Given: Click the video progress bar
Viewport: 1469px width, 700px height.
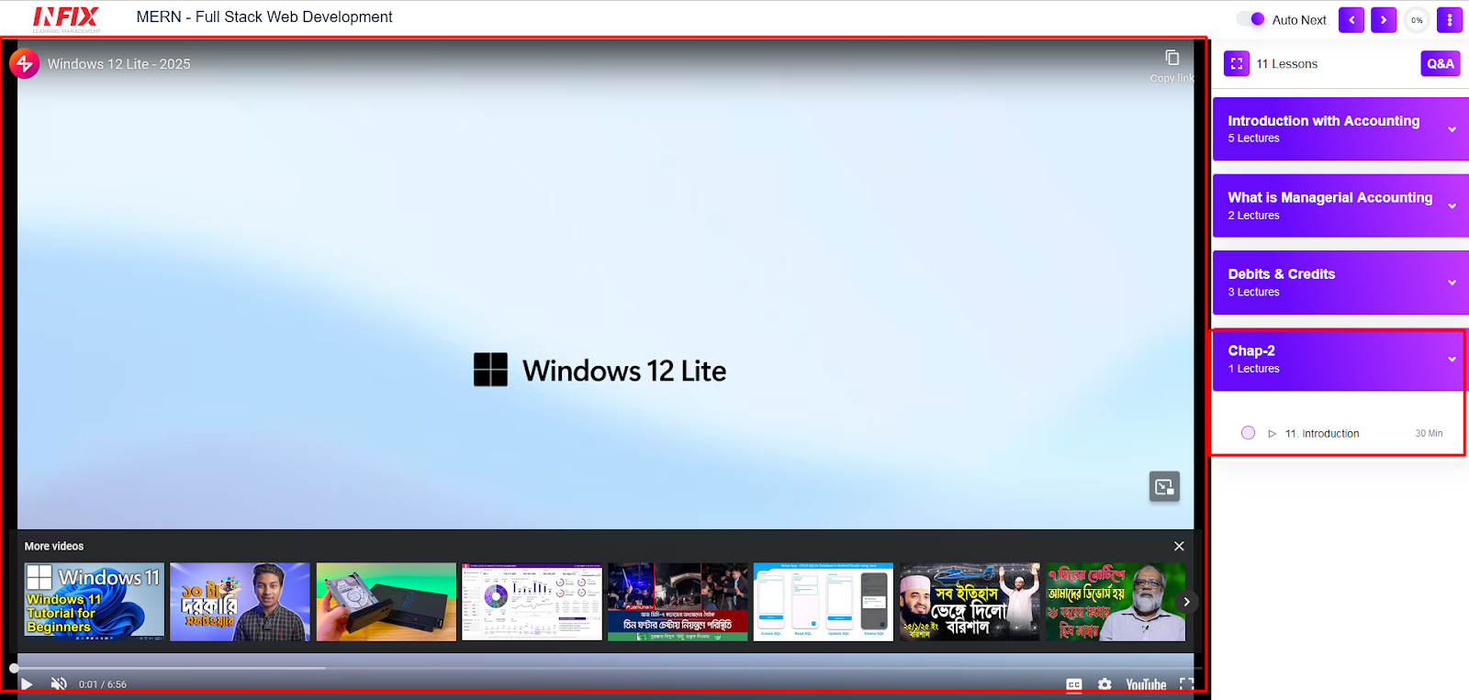Looking at the screenshot, I should pyautogui.click(x=606, y=668).
